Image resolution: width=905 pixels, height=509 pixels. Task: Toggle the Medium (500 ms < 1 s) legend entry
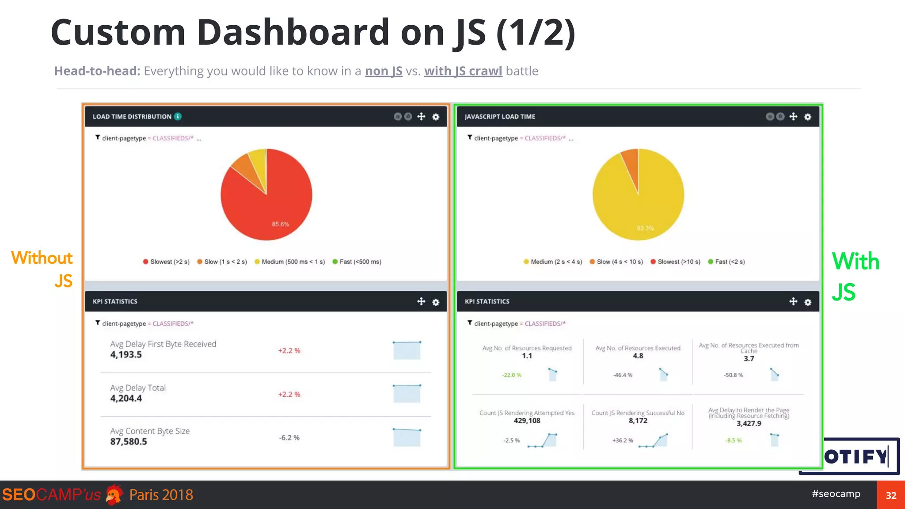[289, 262]
